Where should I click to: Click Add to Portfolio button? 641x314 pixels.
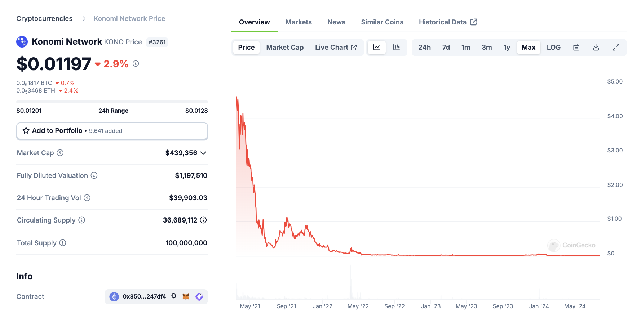coord(112,131)
